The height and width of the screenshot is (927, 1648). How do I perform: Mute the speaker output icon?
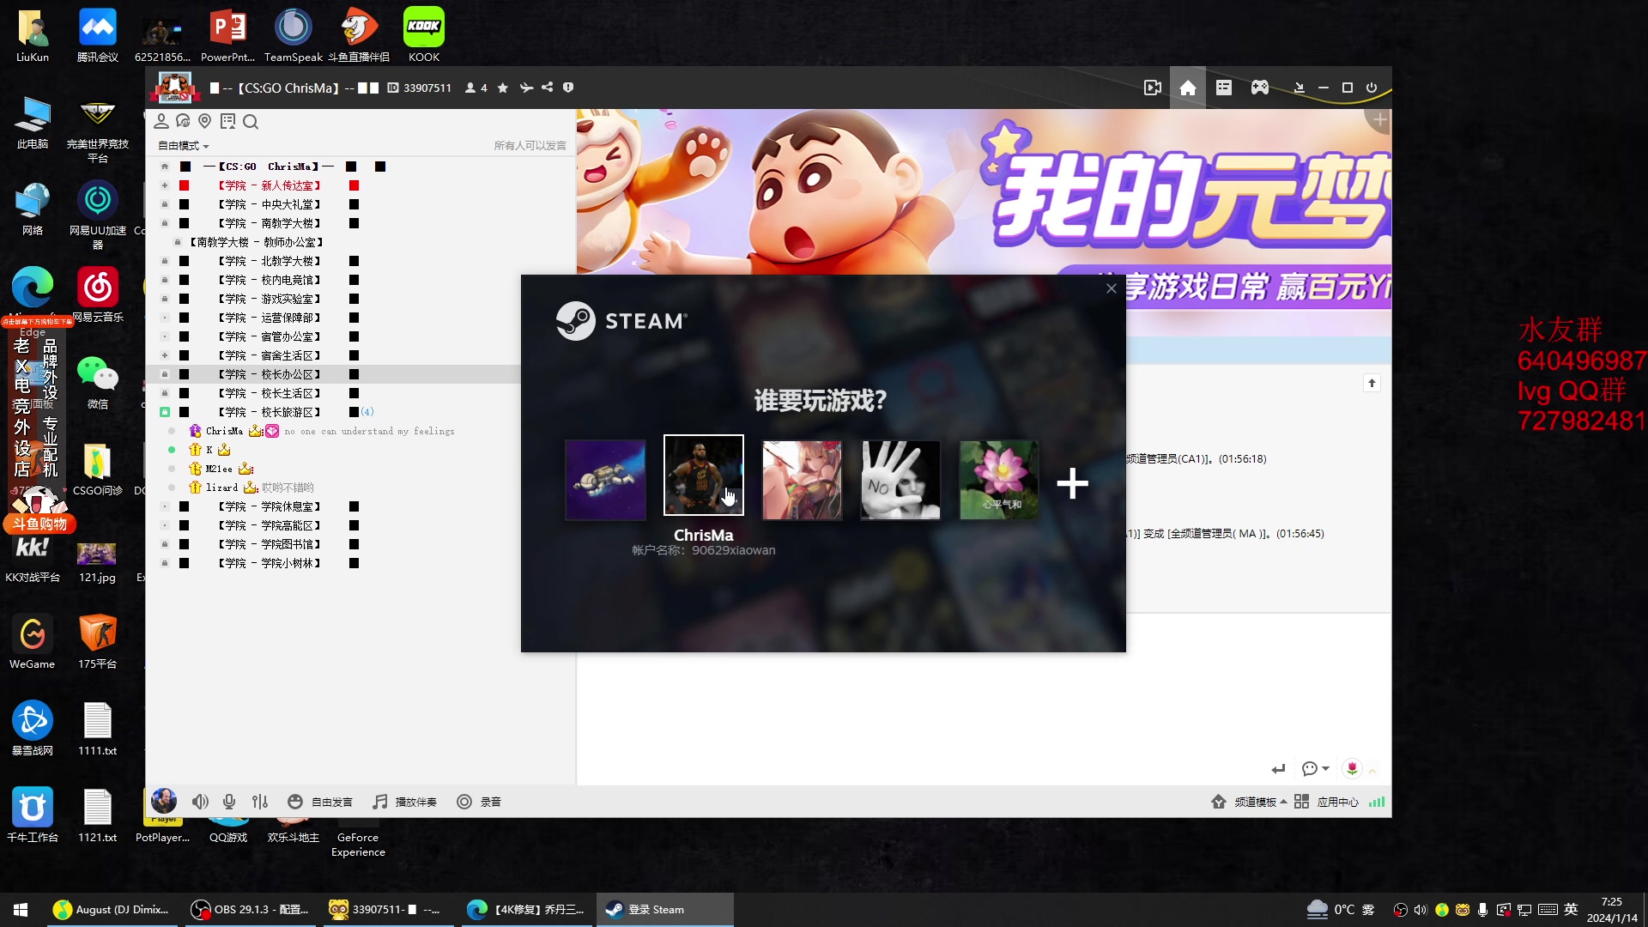[200, 802]
